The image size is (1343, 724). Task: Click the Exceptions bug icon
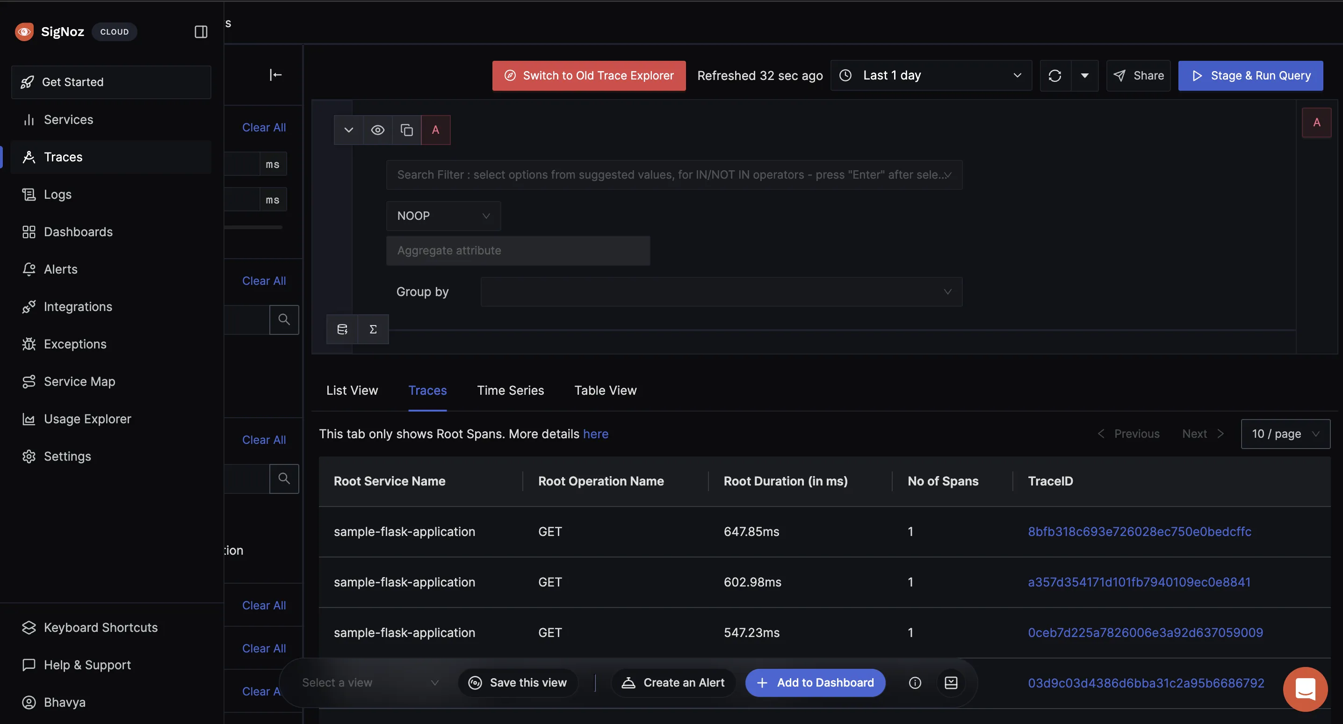point(29,344)
